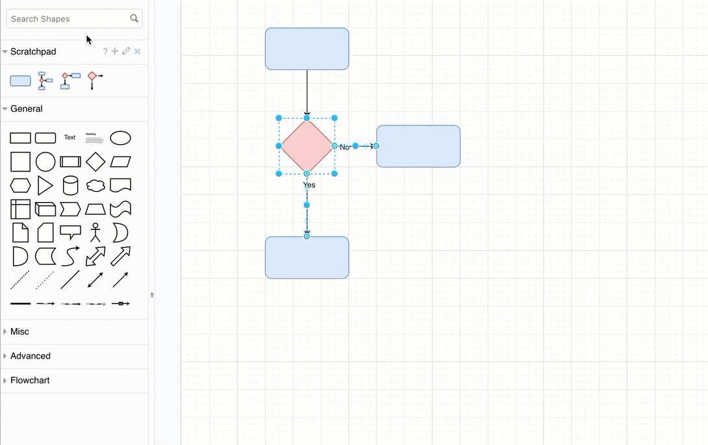The height and width of the screenshot is (445, 708).
Task: Select the Actor stick figure shape
Action: [95, 233]
